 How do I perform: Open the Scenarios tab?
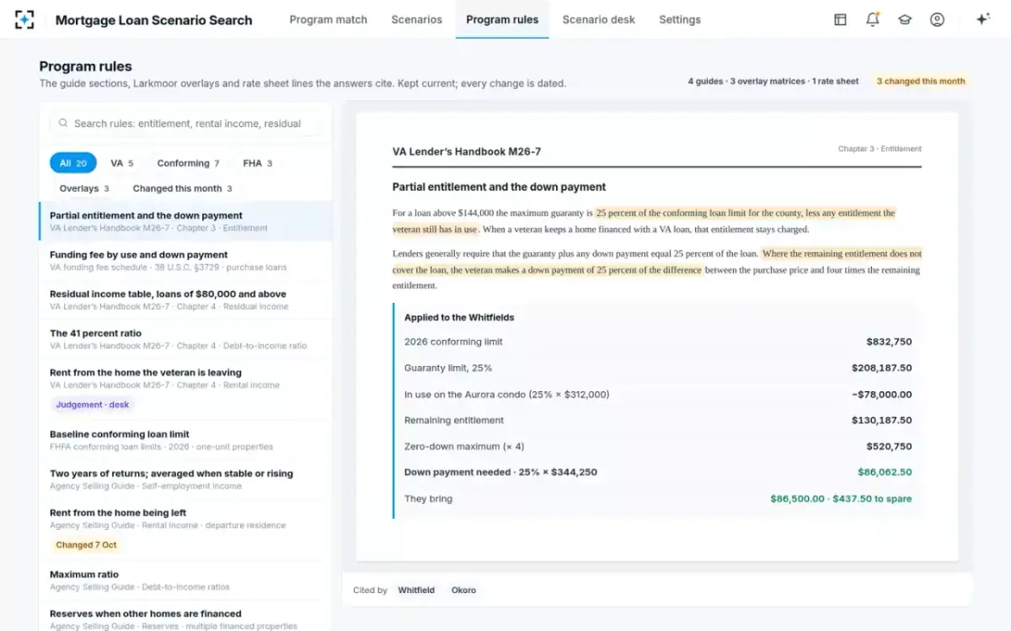tap(417, 19)
